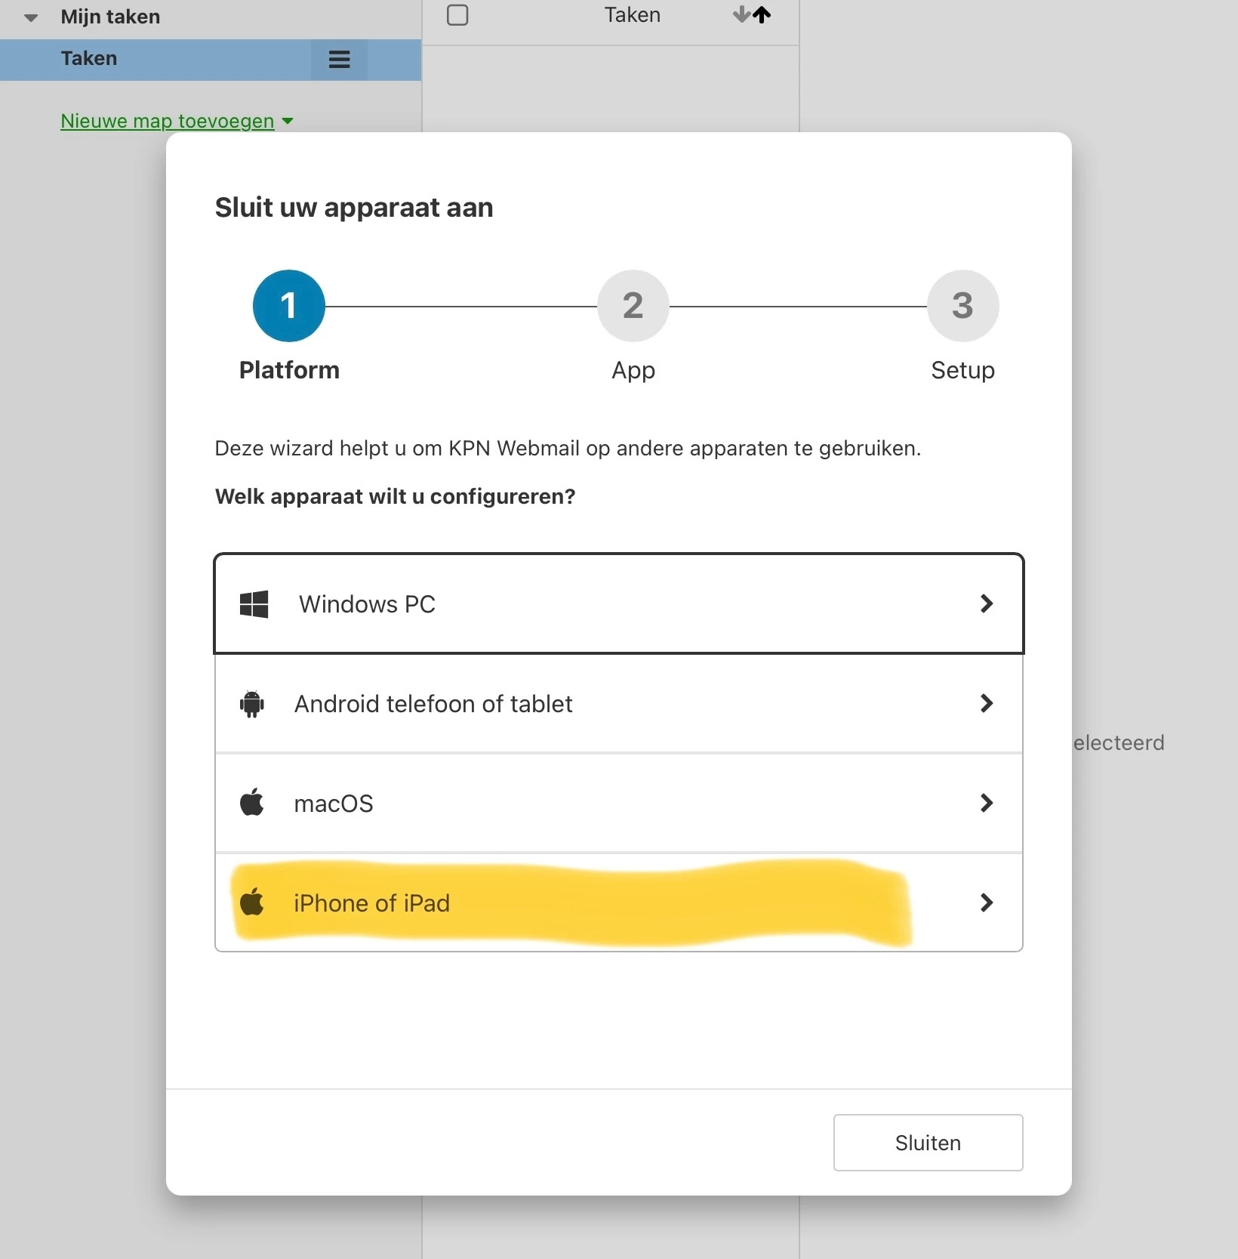Click the Nieuwe map toevoegen link
This screenshot has height=1259, width=1238.
click(x=168, y=121)
